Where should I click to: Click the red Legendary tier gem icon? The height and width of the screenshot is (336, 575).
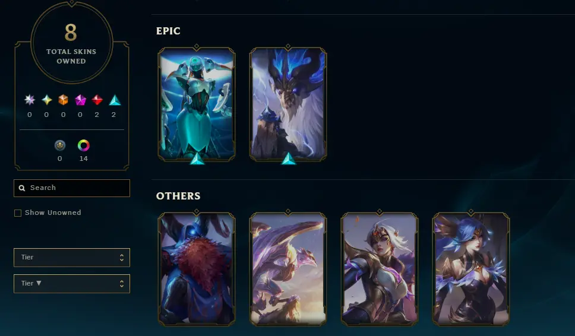(x=97, y=100)
